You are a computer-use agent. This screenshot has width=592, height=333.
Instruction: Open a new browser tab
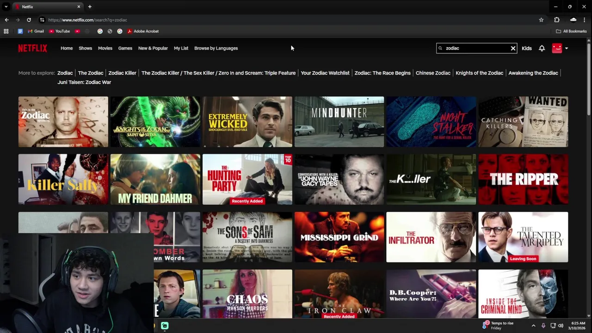point(90,6)
